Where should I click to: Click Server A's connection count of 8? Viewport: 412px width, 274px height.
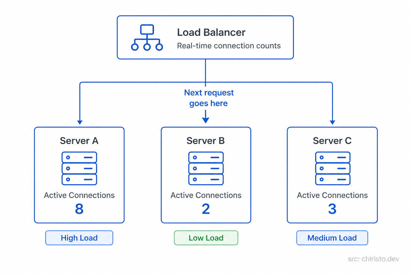coord(79,209)
